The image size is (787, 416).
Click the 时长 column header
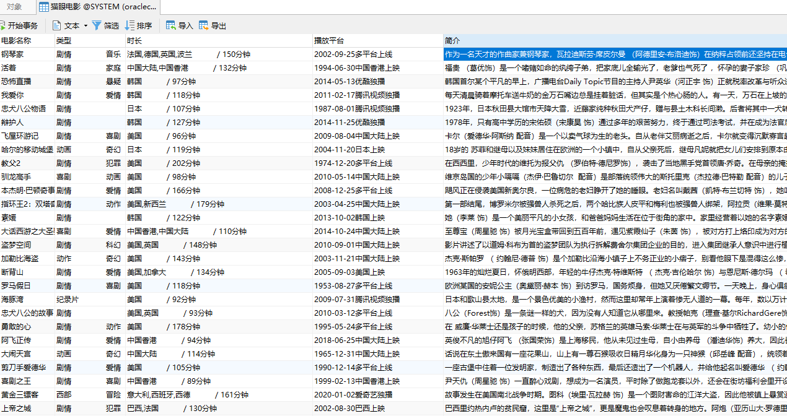[x=134, y=40]
